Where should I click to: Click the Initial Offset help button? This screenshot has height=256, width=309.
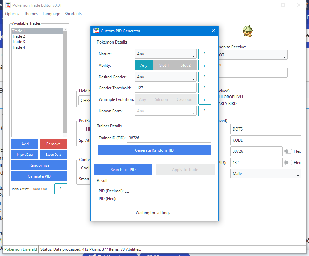pyautogui.click(x=61, y=189)
